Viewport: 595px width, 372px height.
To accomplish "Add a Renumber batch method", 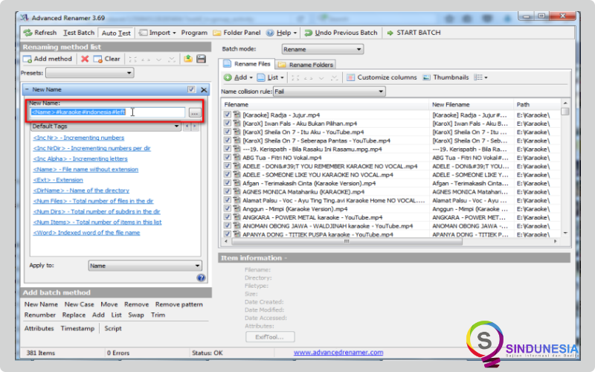I will click(x=40, y=315).
